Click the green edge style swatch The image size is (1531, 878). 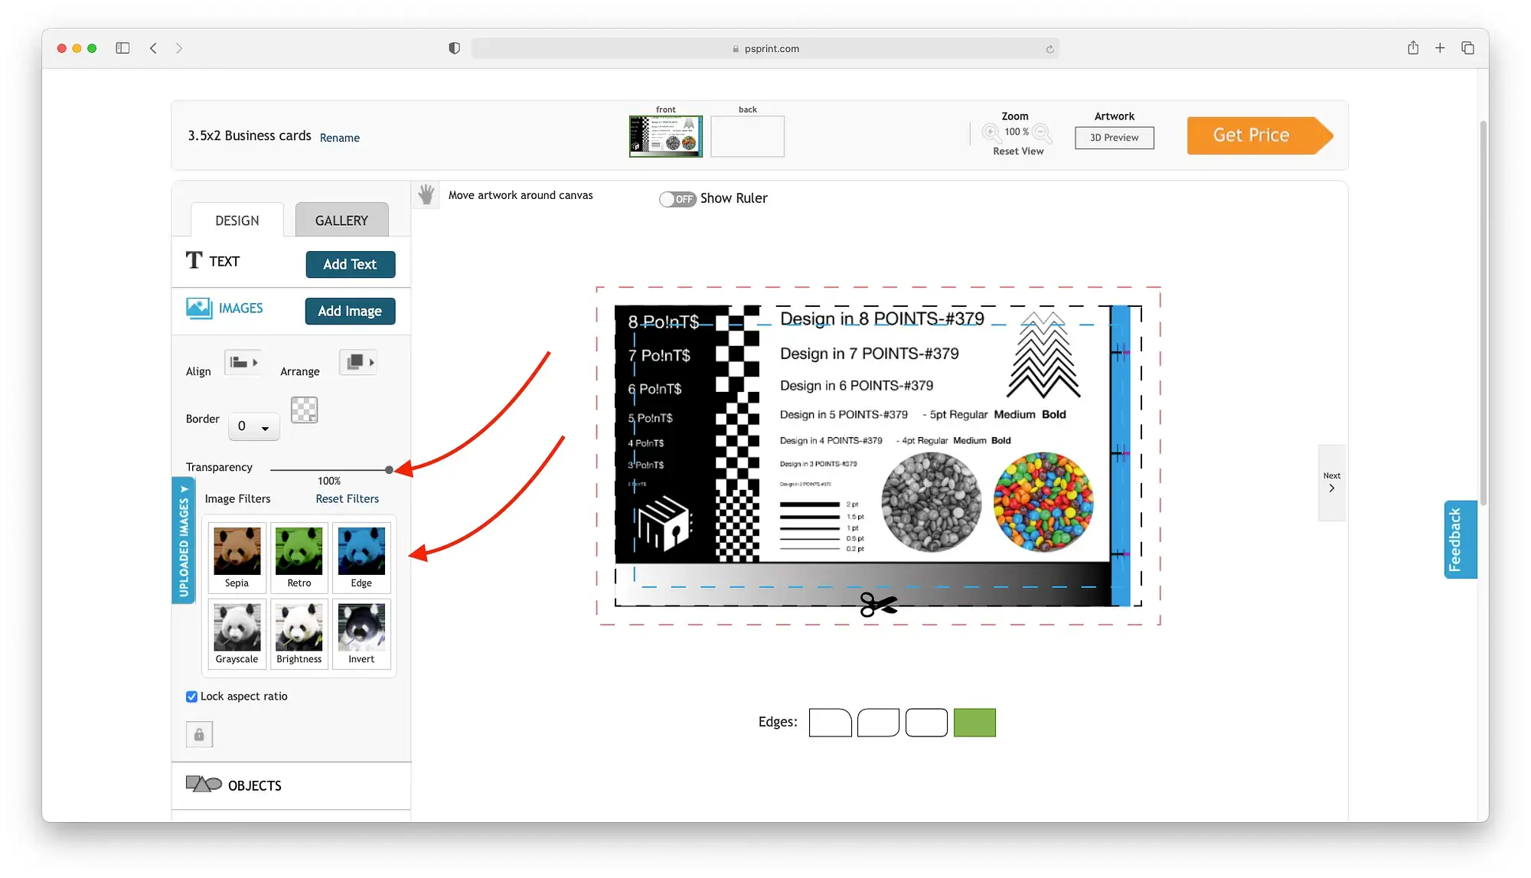974,723
